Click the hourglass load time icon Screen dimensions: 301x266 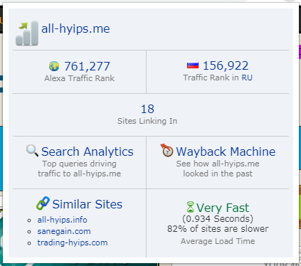pyautogui.click(x=190, y=207)
